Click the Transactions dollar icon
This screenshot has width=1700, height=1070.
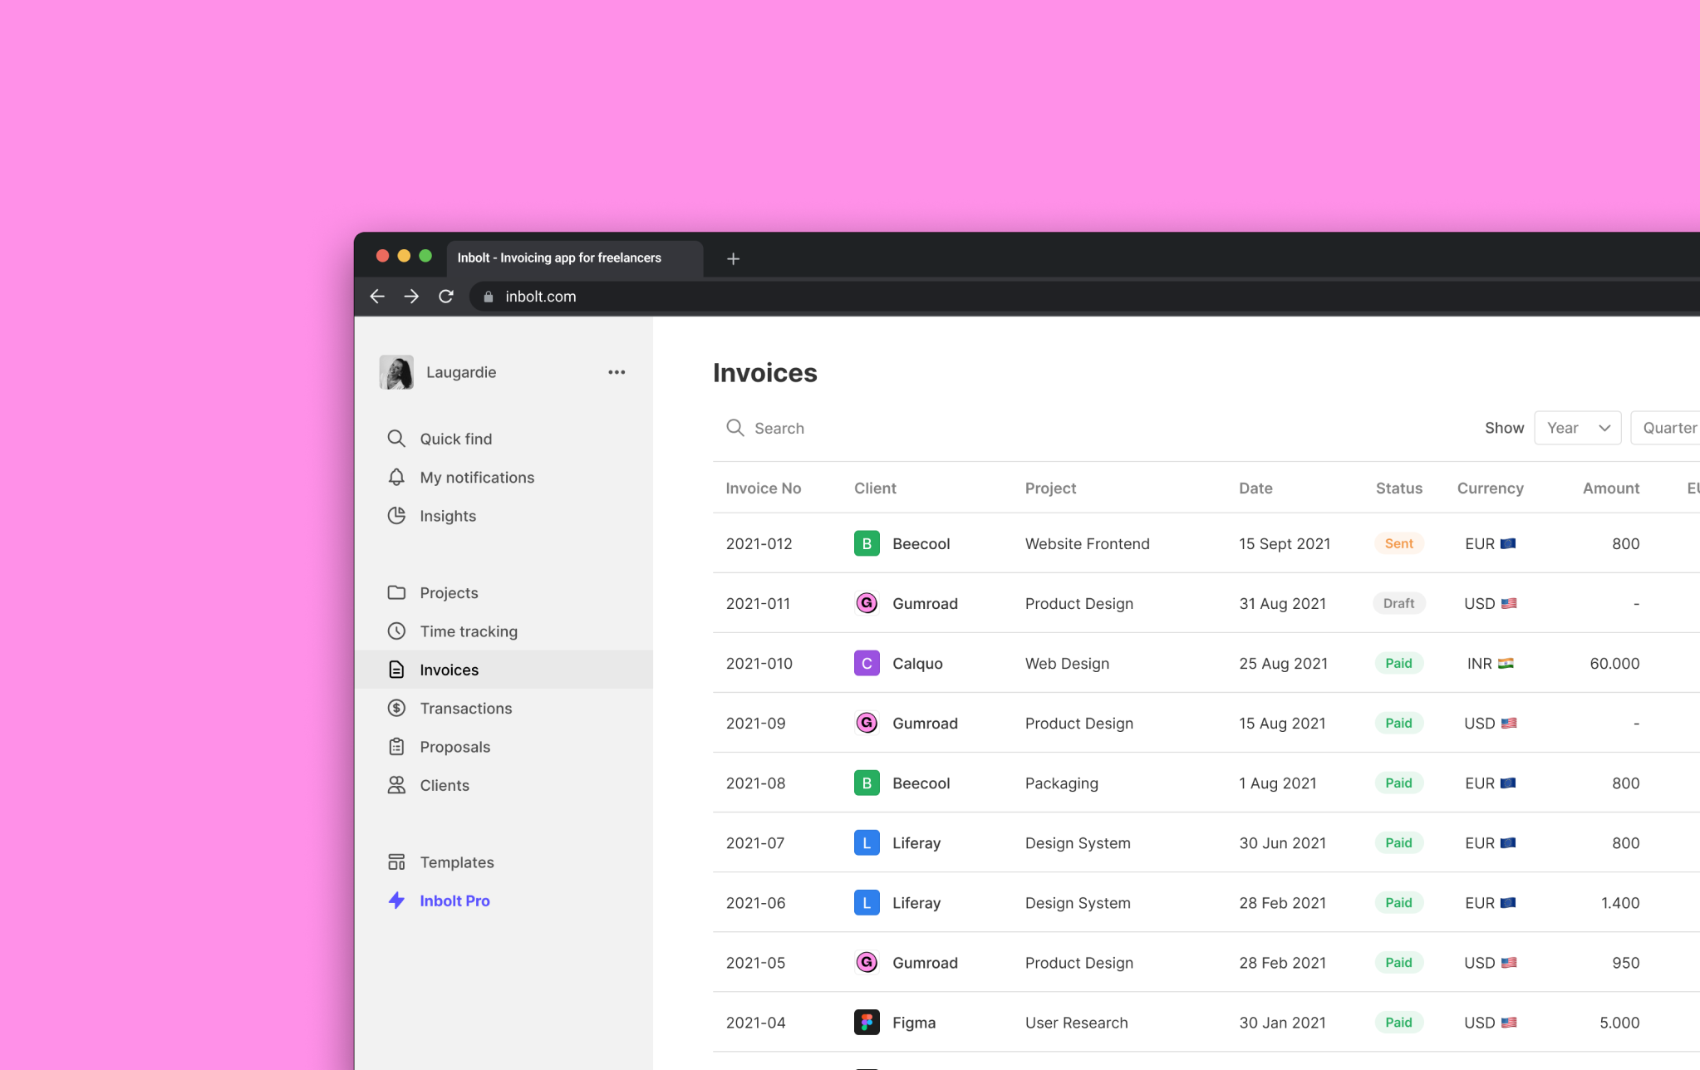coord(396,708)
